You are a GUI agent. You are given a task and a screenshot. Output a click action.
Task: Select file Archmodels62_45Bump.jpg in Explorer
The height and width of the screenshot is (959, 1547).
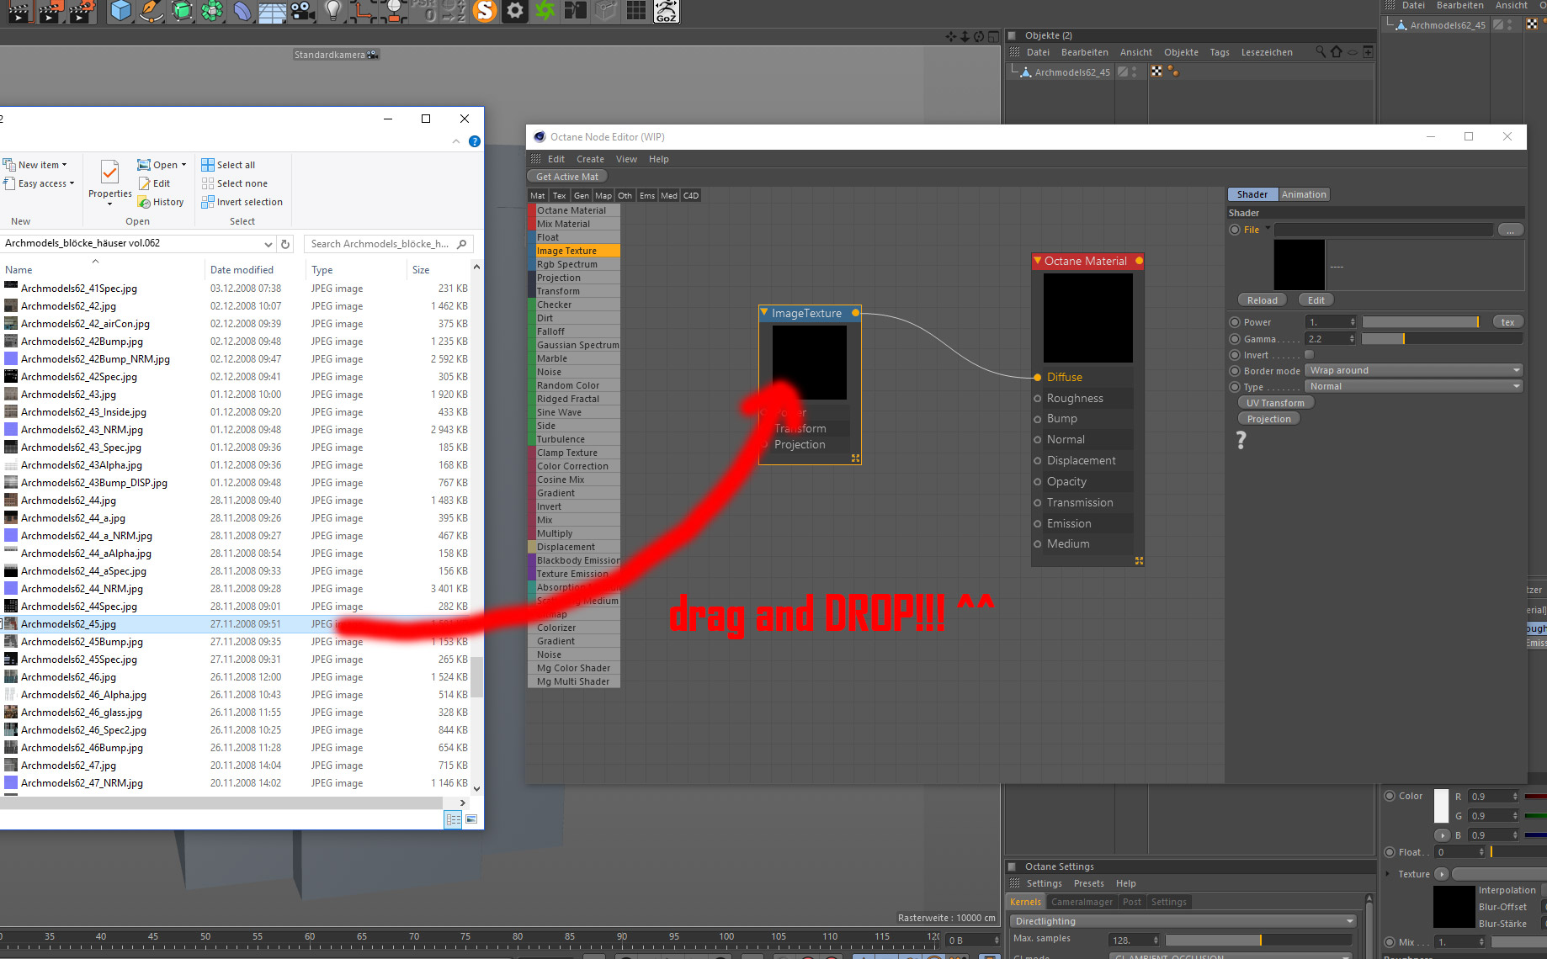tap(82, 642)
